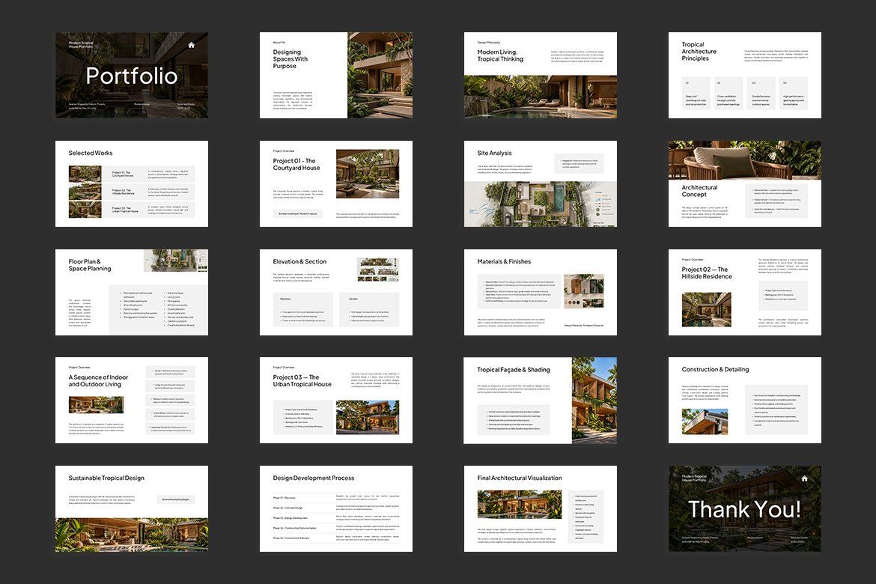Image resolution: width=876 pixels, height=584 pixels.
Task: Select the 'Project 03: The Urban Tropical House' row in Selected Works
Action: [x=131, y=209]
